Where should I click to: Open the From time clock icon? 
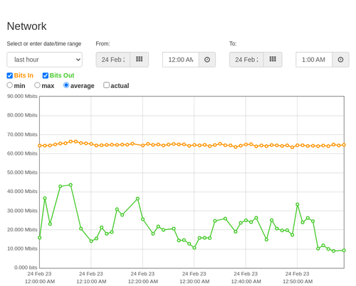coord(207,60)
